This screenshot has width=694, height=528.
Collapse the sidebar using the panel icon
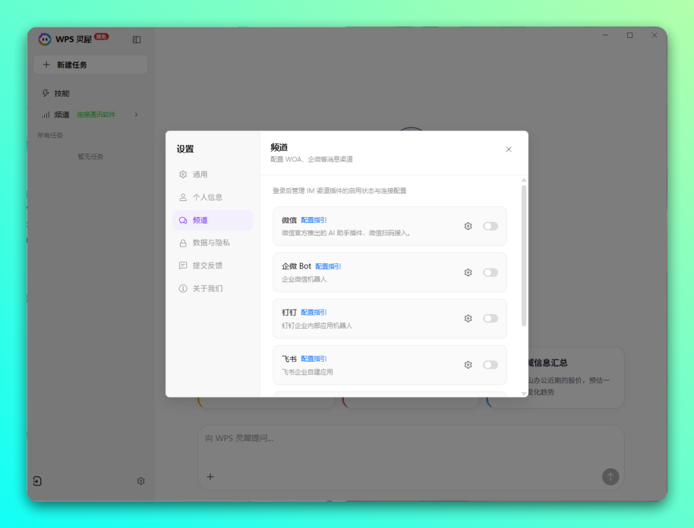(137, 39)
